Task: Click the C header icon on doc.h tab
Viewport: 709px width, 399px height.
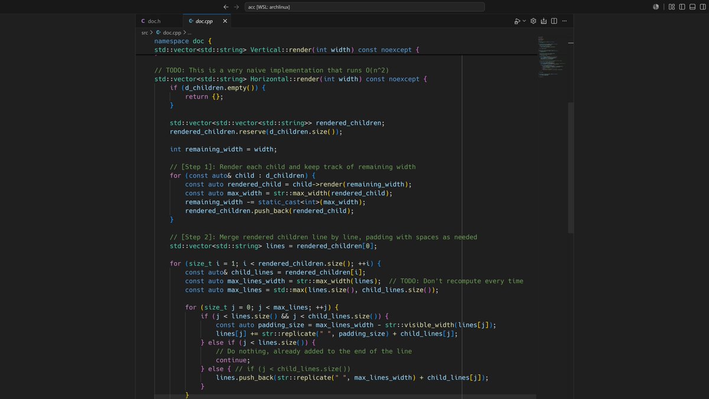Action: (143, 21)
